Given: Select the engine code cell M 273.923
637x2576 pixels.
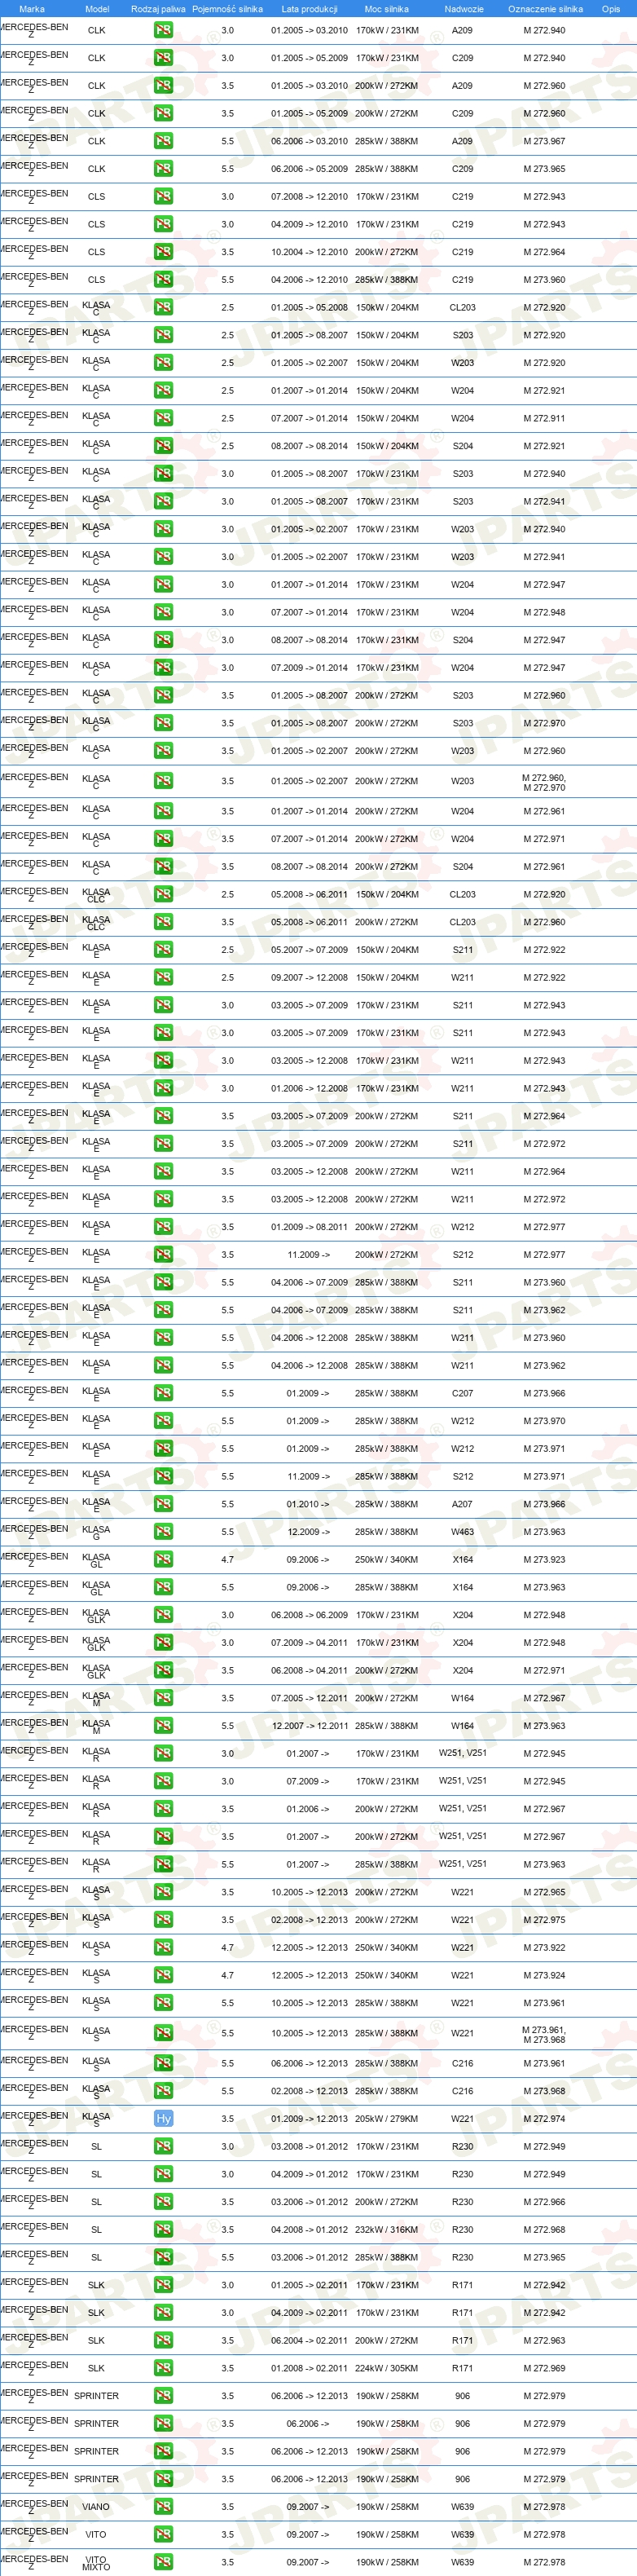Looking at the screenshot, I should (544, 1559).
